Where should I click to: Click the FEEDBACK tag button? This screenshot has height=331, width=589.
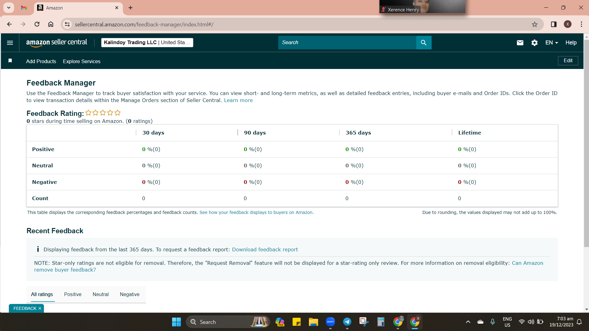pos(25,308)
